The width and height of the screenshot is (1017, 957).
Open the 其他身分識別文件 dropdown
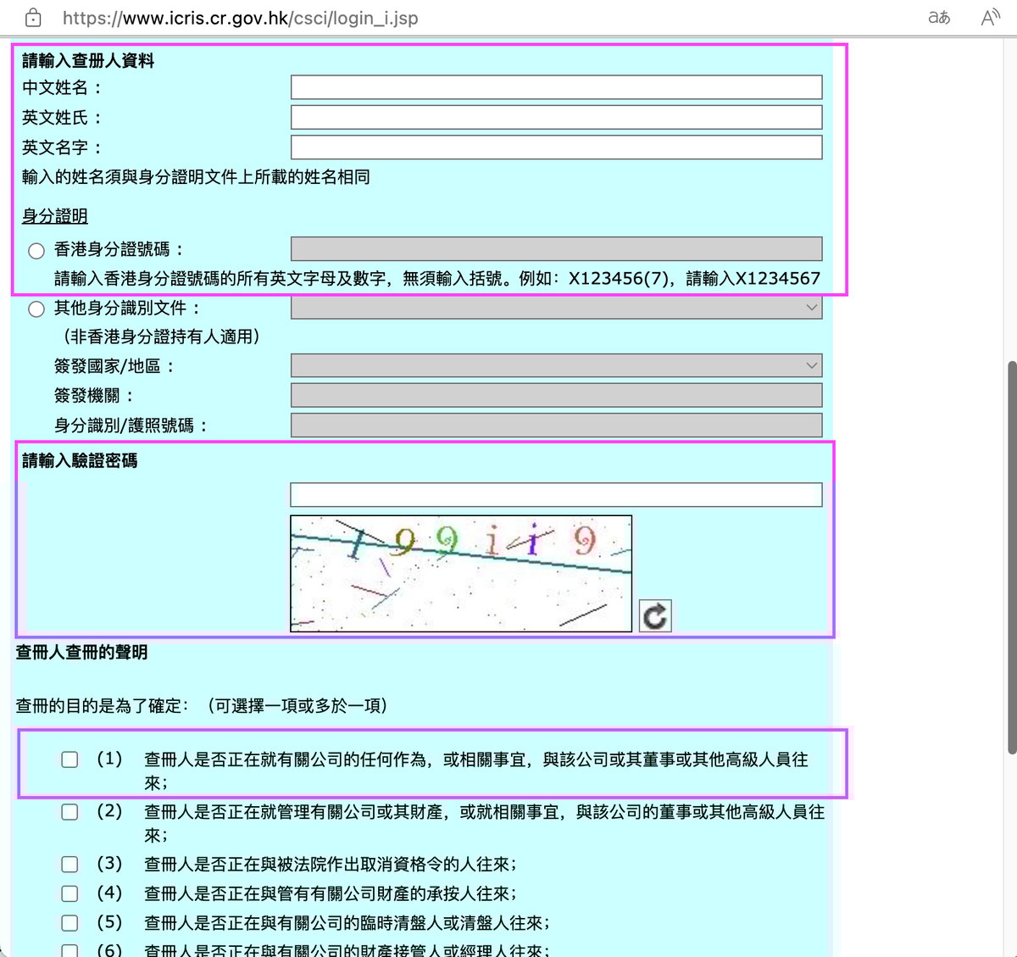click(x=556, y=308)
